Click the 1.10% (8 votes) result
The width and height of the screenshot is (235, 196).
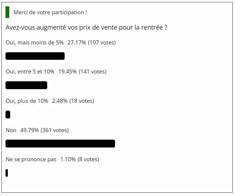click(x=80, y=159)
